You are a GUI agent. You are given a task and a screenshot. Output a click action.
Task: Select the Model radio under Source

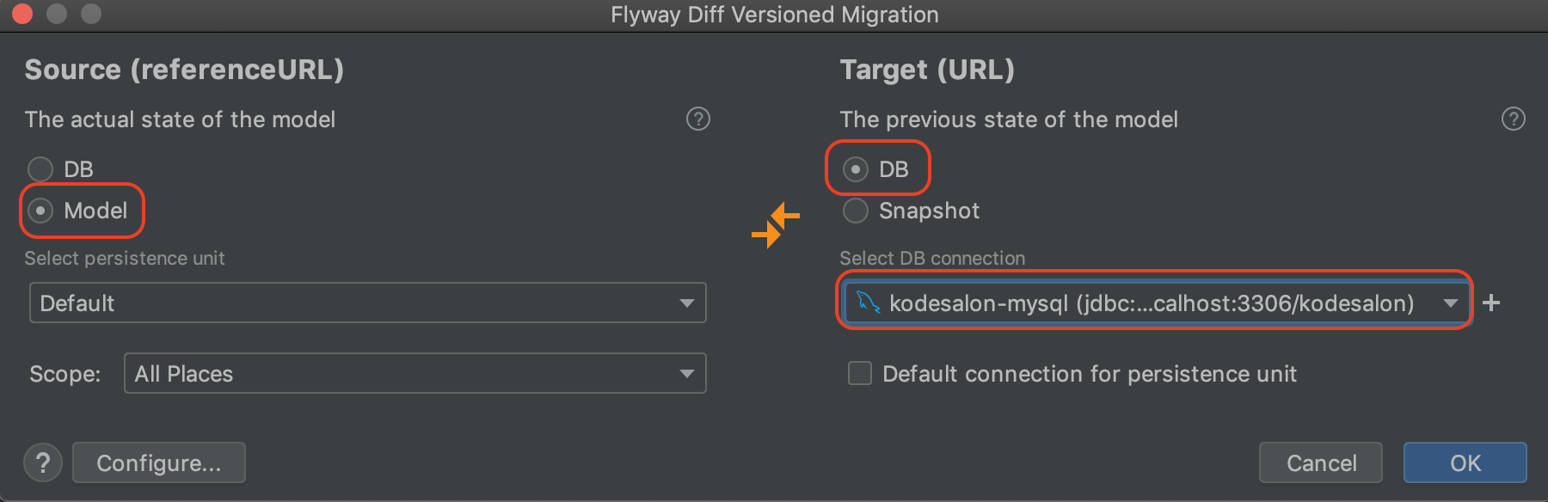40,211
